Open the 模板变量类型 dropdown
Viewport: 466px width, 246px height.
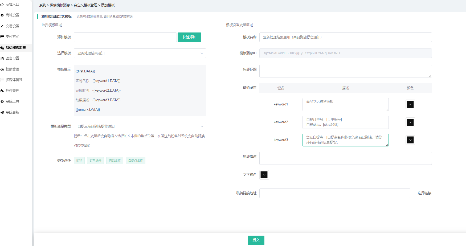[x=140, y=126]
